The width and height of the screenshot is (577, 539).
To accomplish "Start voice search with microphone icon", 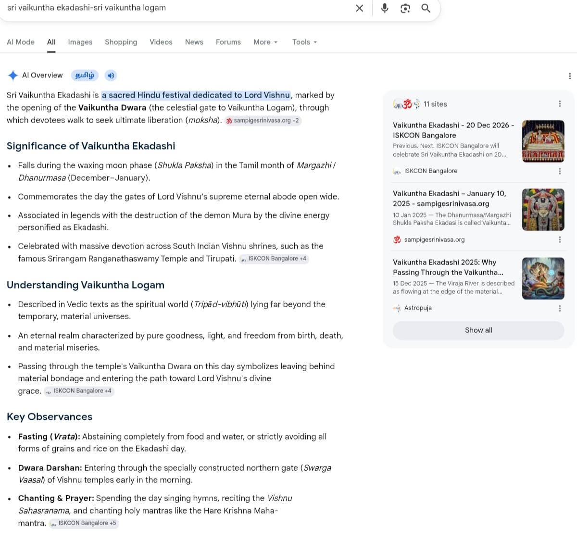I will 385,8.
